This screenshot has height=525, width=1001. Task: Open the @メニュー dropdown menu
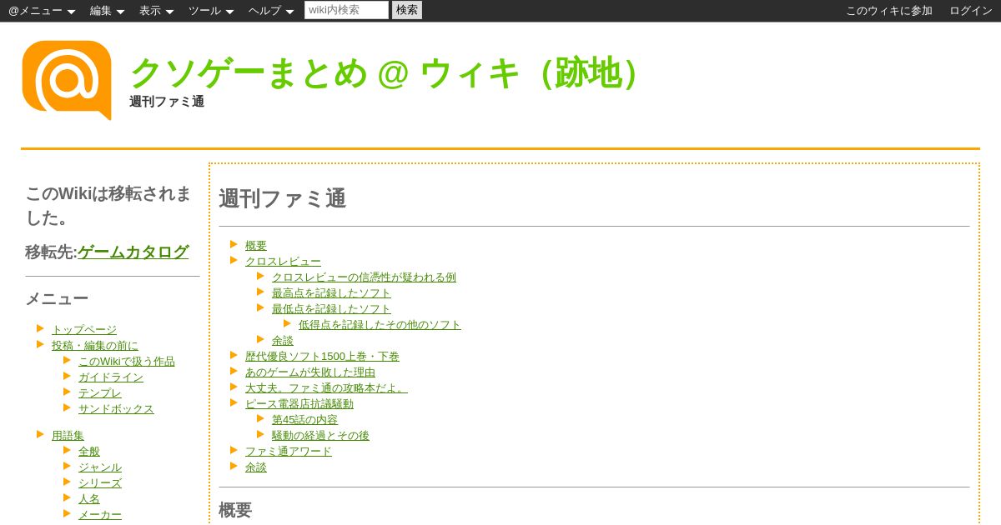42,11
